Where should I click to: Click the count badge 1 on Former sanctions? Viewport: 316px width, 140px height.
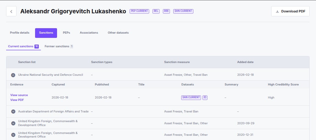(x=72, y=46)
